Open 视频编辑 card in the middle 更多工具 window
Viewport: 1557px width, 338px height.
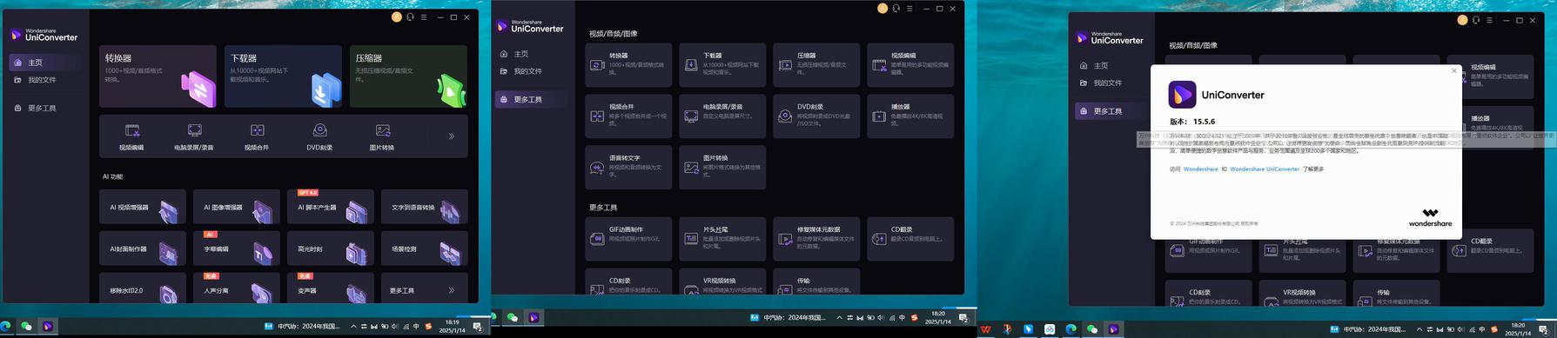pyautogui.click(x=910, y=65)
